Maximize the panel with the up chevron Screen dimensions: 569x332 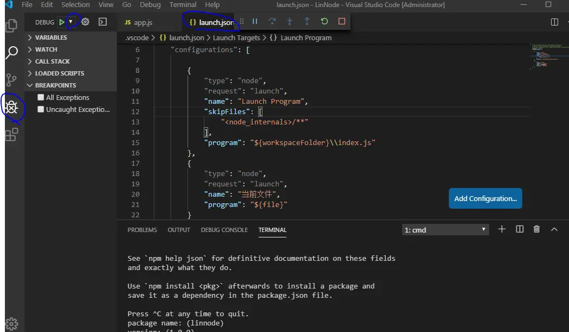click(x=554, y=229)
